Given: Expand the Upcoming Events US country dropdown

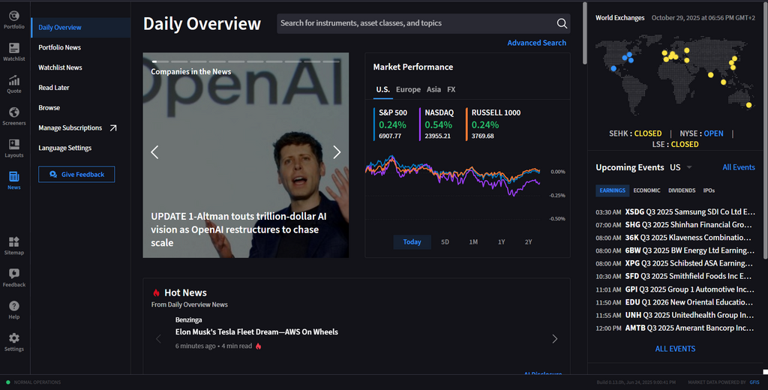Looking at the screenshot, I should pos(689,167).
